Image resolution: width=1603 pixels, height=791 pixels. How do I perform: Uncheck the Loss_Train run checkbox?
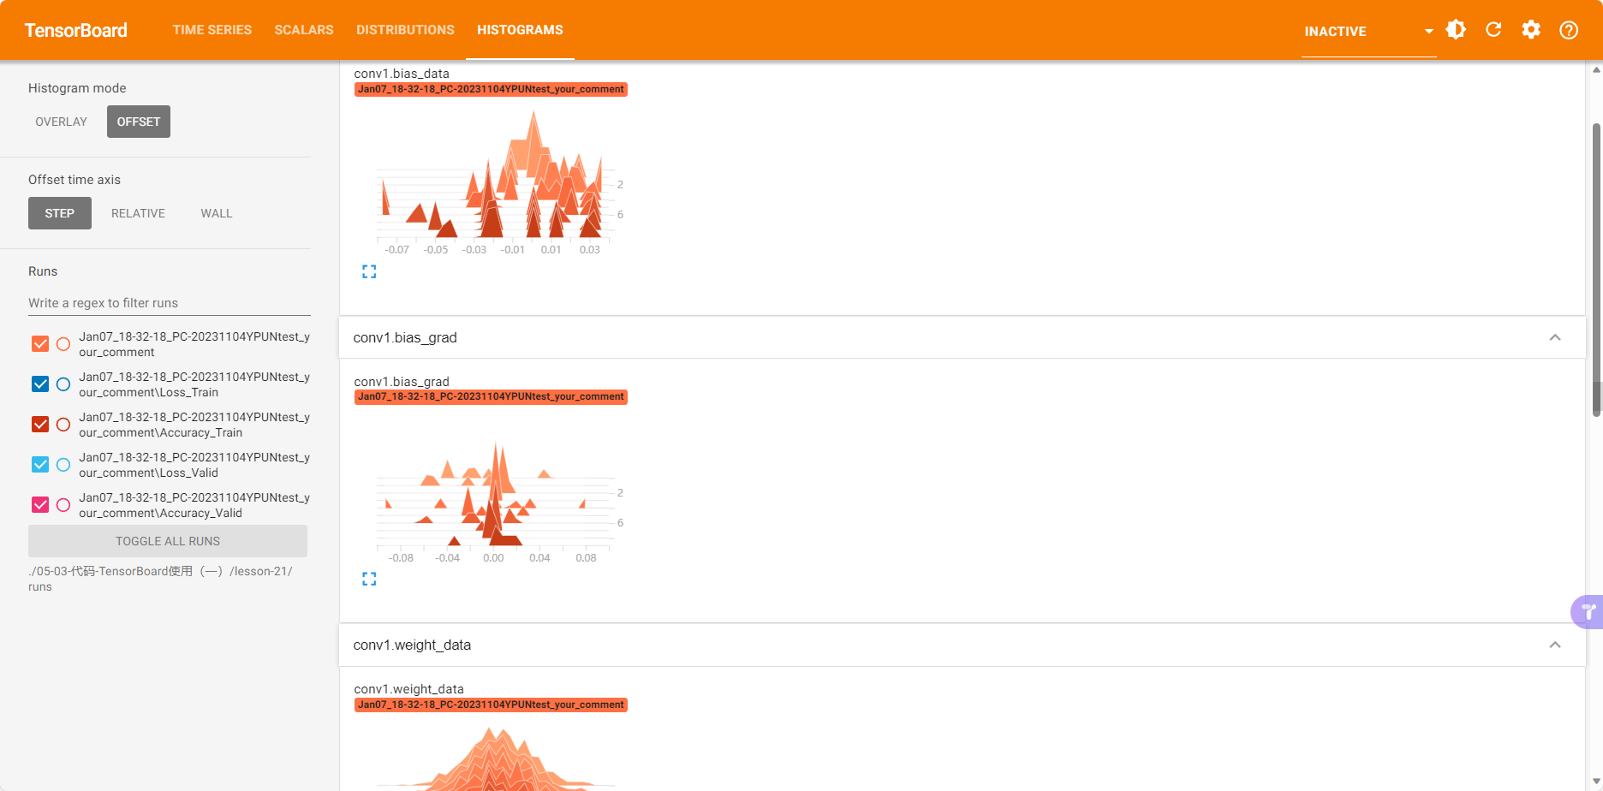click(x=40, y=384)
